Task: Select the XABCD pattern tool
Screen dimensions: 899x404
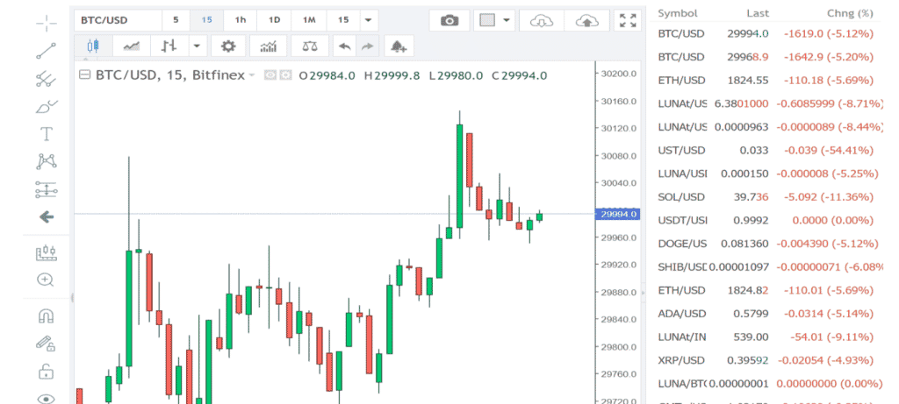Action: tap(47, 162)
